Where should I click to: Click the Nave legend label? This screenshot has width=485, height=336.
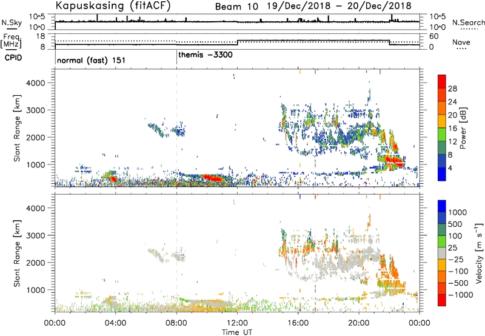(461, 42)
